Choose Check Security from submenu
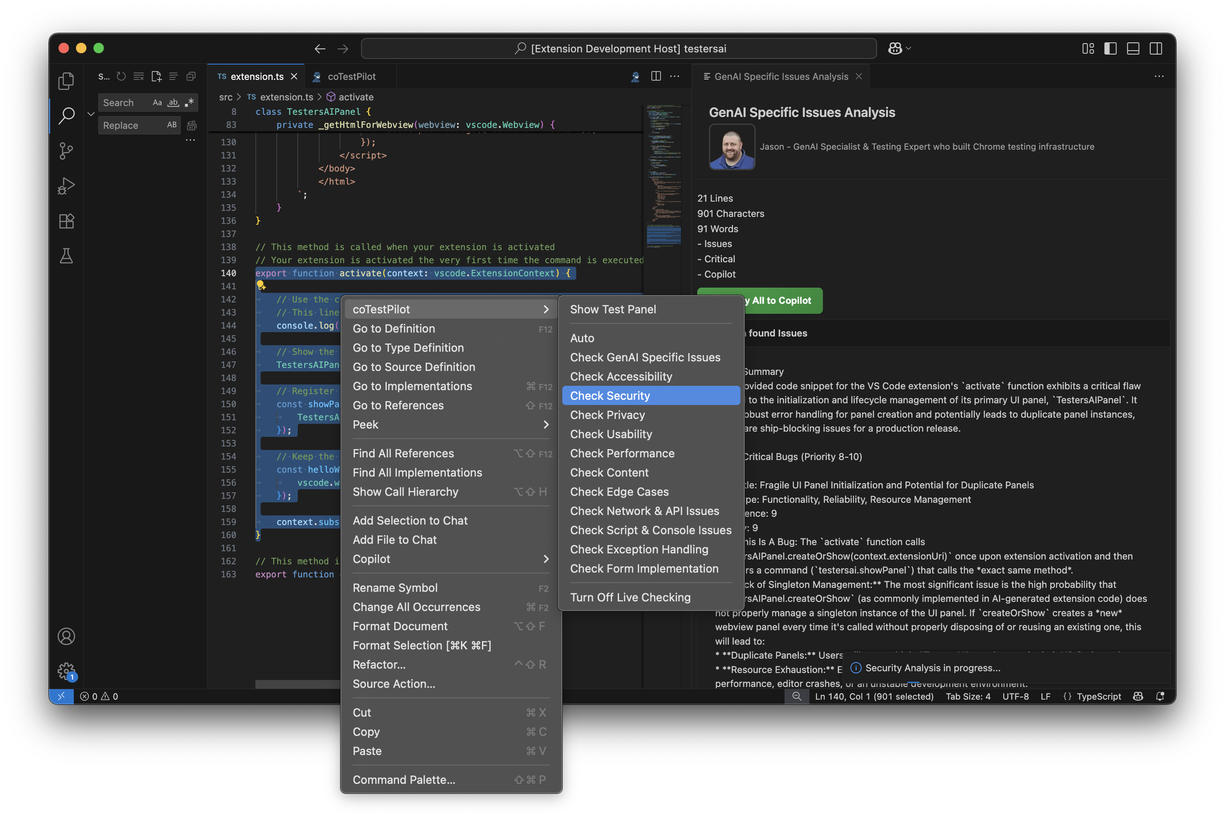 click(x=651, y=395)
